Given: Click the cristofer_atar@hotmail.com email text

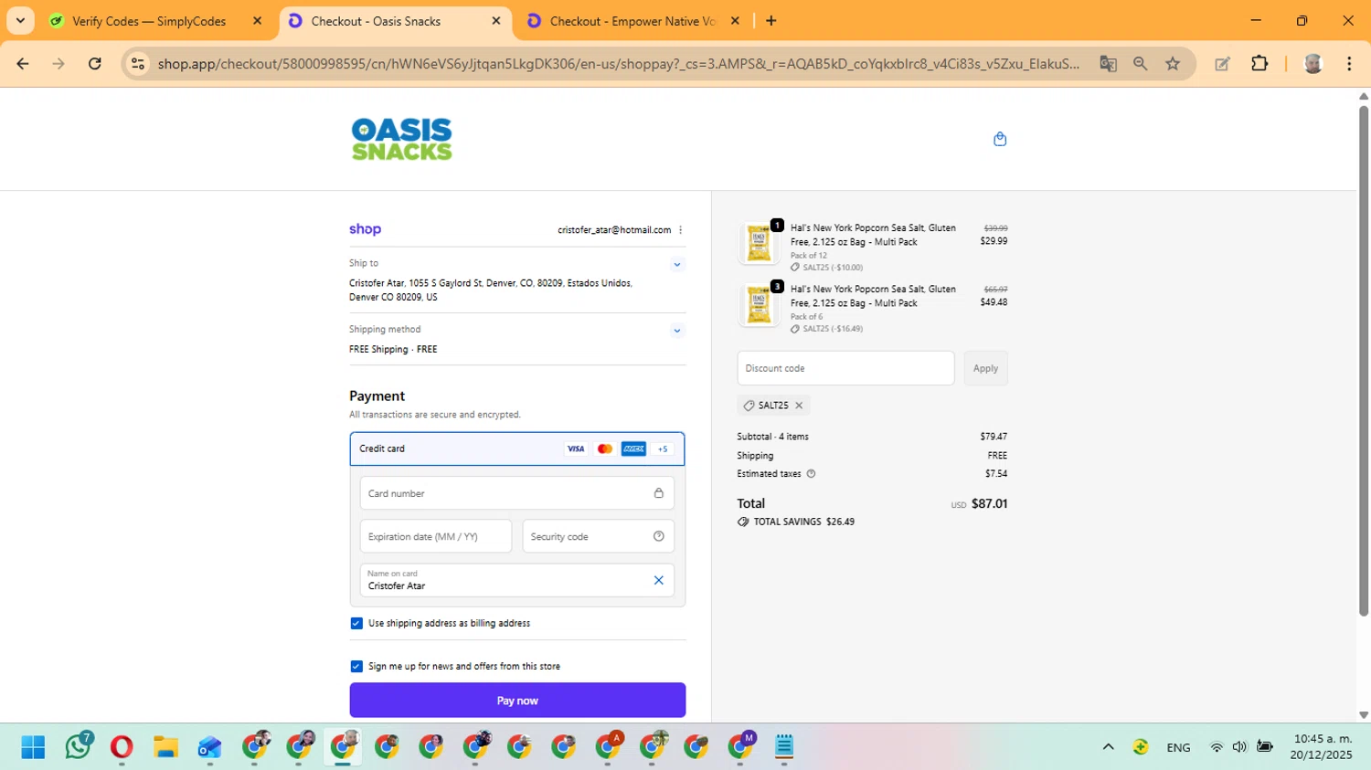Looking at the screenshot, I should tap(614, 230).
